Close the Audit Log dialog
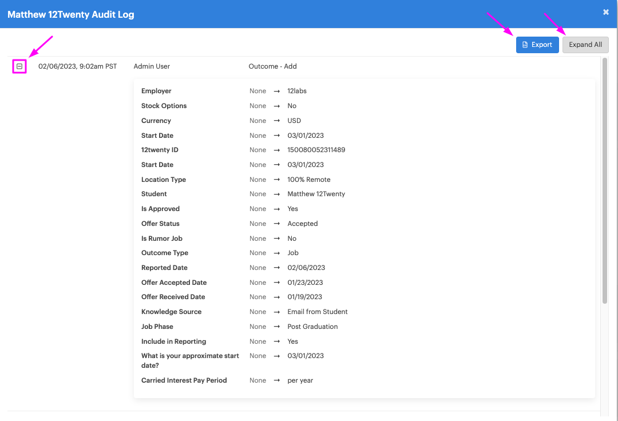 coord(606,12)
